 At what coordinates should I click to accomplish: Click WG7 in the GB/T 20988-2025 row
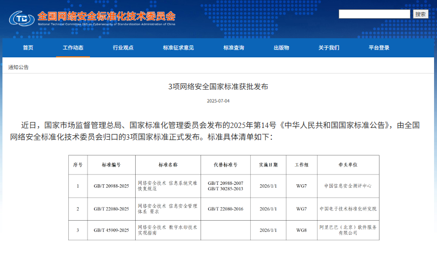[x=301, y=186]
